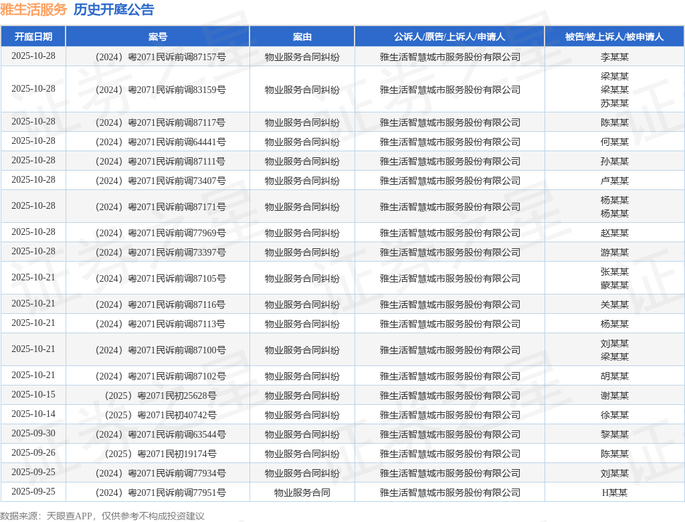Click the date 2025-10-14
This screenshot has height=522, width=685.
click(x=33, y=414)
